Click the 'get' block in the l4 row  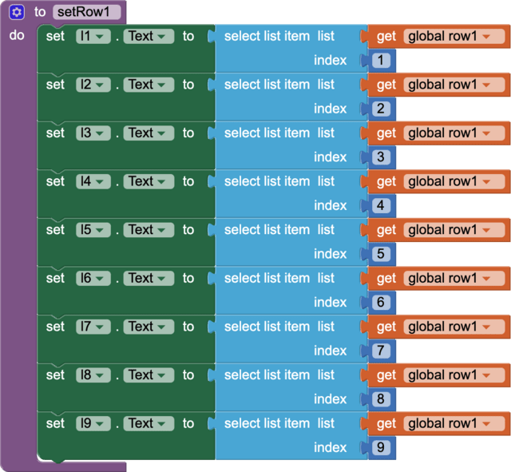pyautogui.click(x=386, y=181)
